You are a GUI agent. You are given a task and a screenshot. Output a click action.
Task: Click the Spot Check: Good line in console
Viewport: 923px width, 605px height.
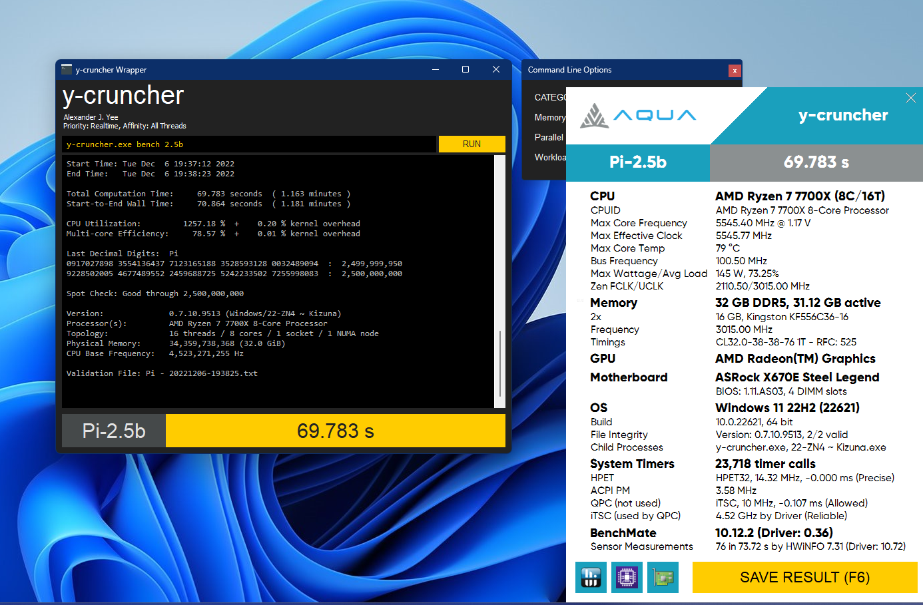tap(155, 294)
